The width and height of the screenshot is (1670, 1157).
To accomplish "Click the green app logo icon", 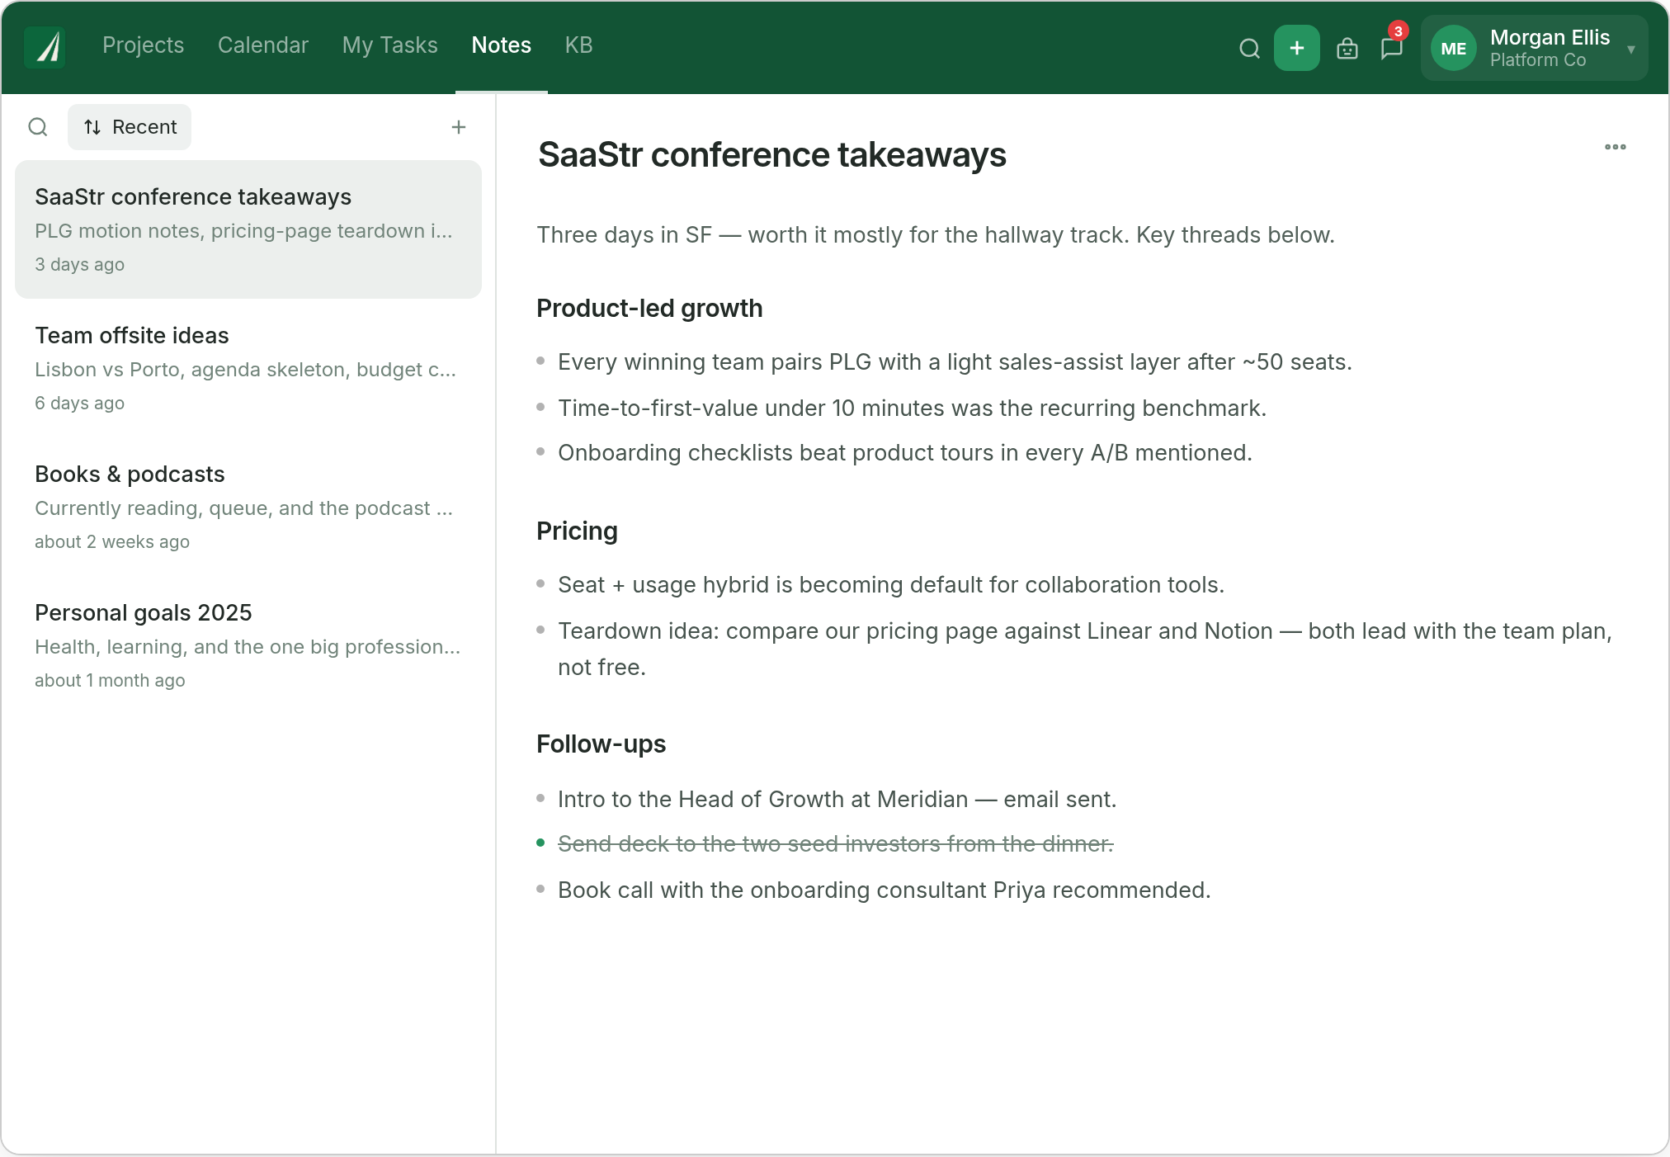I will coord(45,47).
